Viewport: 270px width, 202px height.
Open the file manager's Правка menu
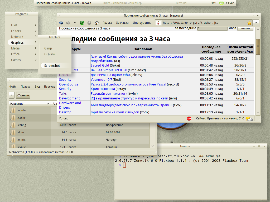(26, 87)
